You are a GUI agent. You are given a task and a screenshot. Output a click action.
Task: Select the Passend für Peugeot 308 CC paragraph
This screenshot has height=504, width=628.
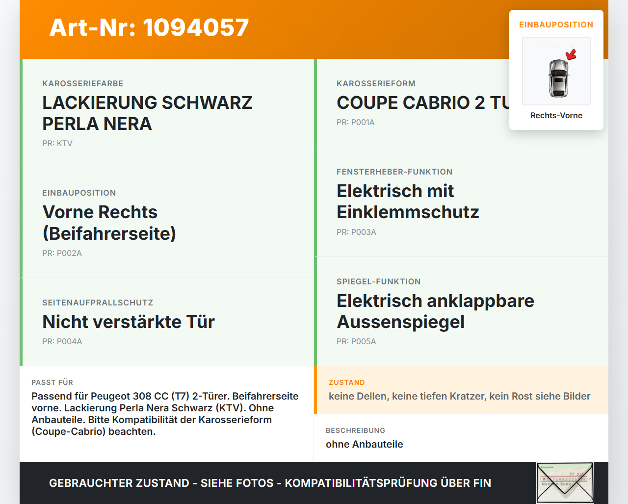point(165,414)
